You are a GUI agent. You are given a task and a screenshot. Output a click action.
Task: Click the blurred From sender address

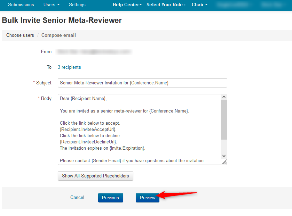(x=94, y=52)
